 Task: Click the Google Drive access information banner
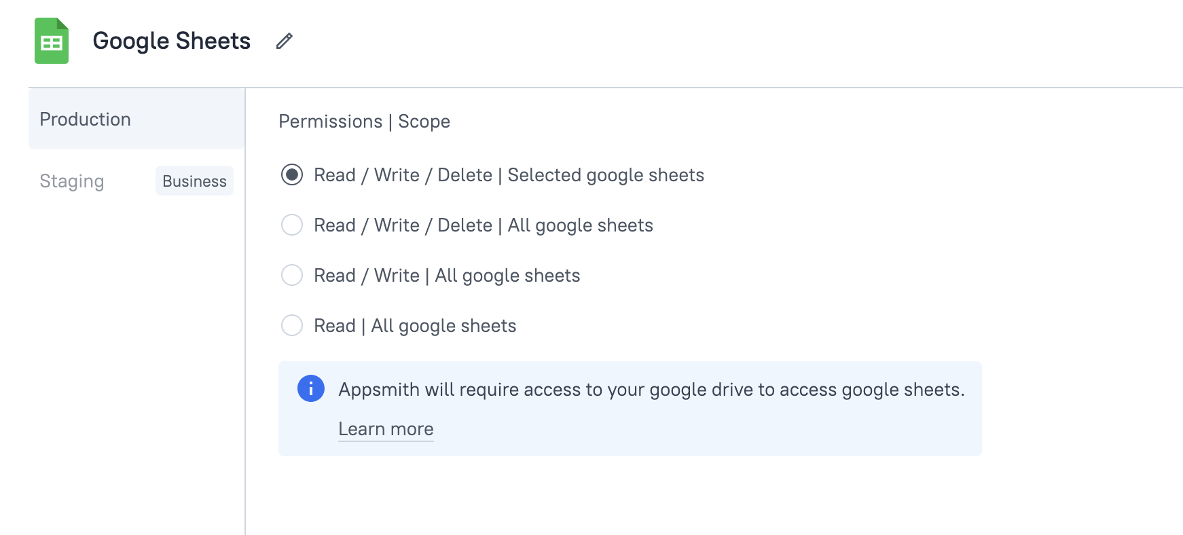(x=630, y=407)
